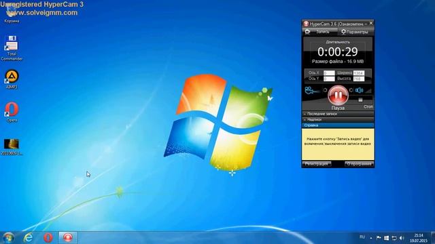Click the Show desktop strip
This screenshot has width=435, height=244.
pos(433,238)
